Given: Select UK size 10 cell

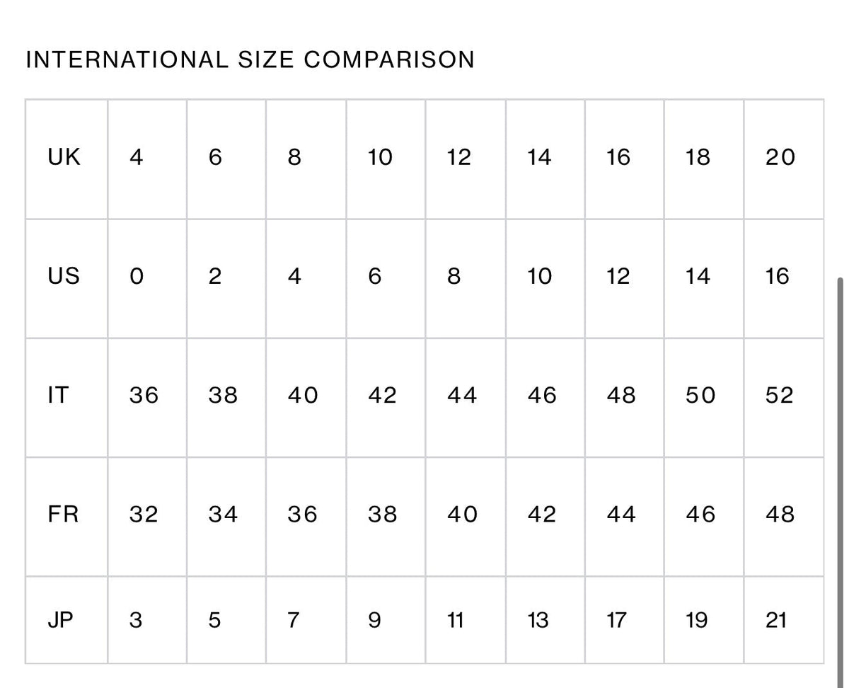Looking at the screenshot, I should pyautogui.click(x=386, y=159).
